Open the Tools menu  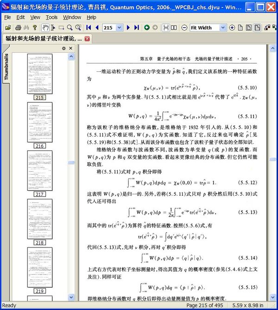point(51,18)
